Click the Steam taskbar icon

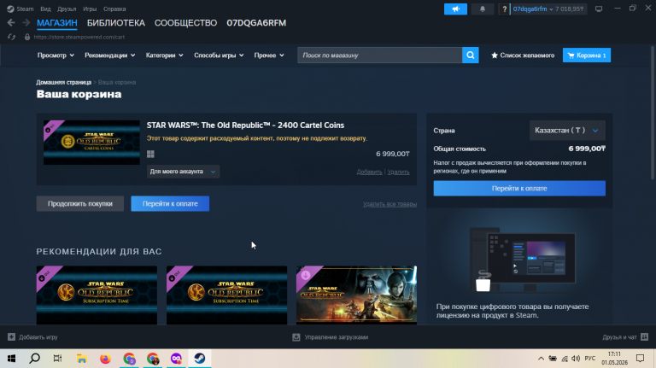pos(200,359)
